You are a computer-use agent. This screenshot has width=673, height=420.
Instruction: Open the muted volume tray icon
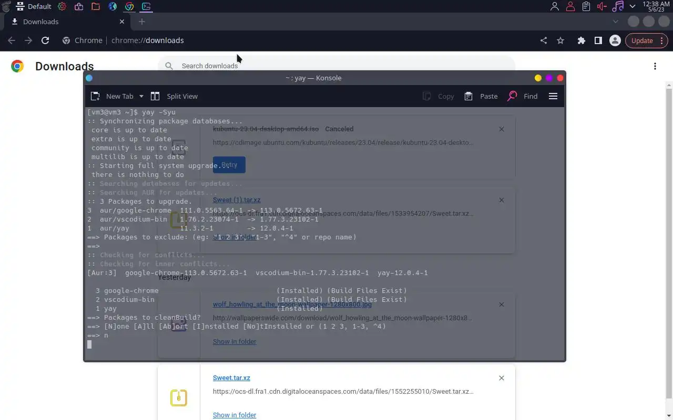pos(602,6)
